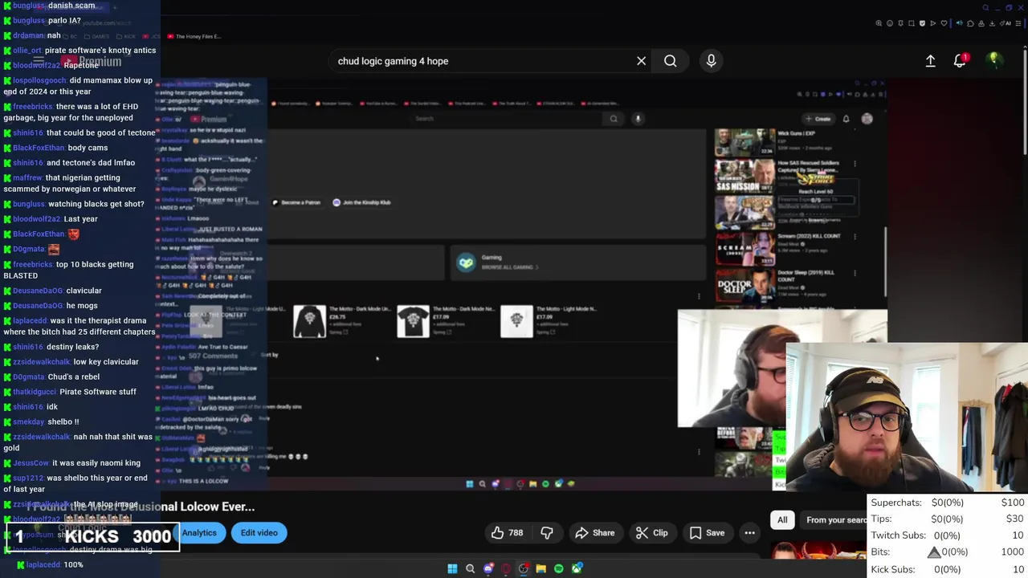Start voice search with the microphone icon
Screen dimensions: 1028x578
pyautogui.click(x=711, y=61)
